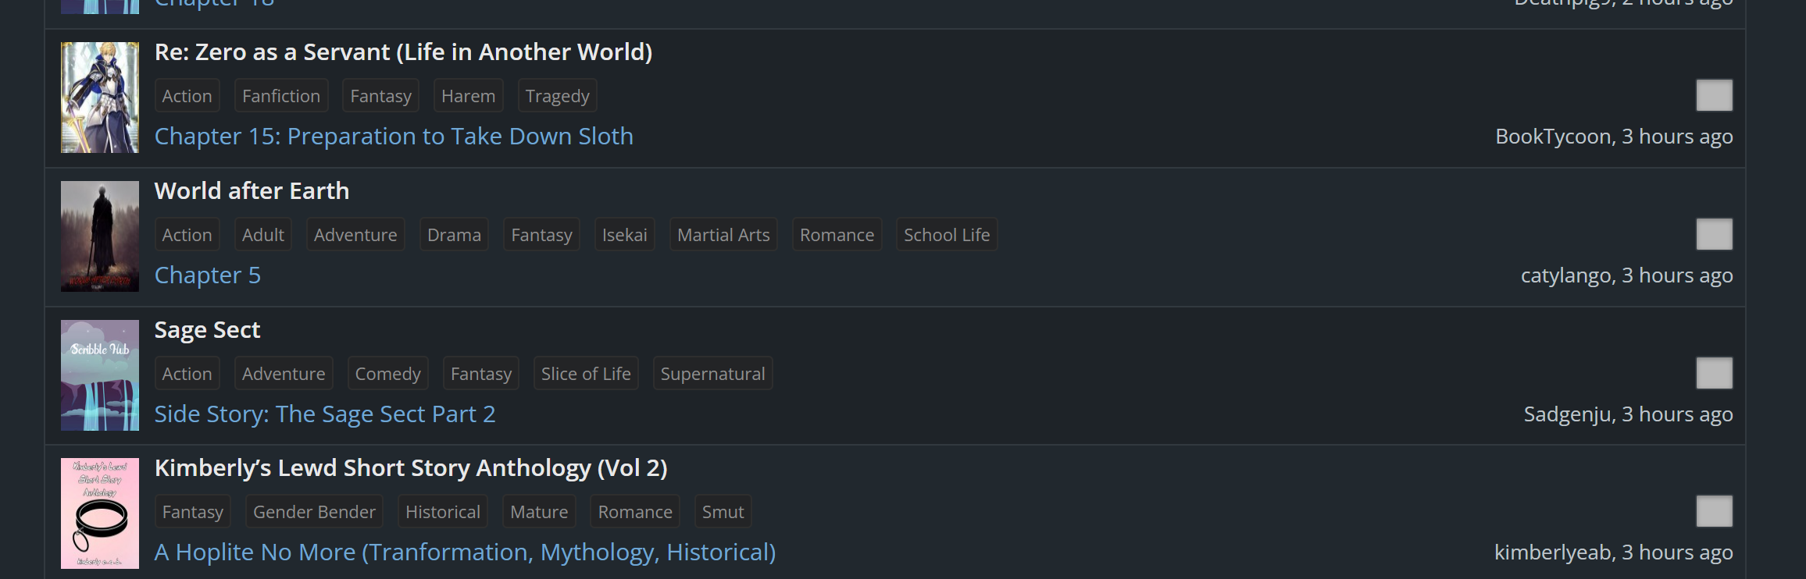Open Kimberly's Lewd Short Story cover thumbnail

[100, 513]
